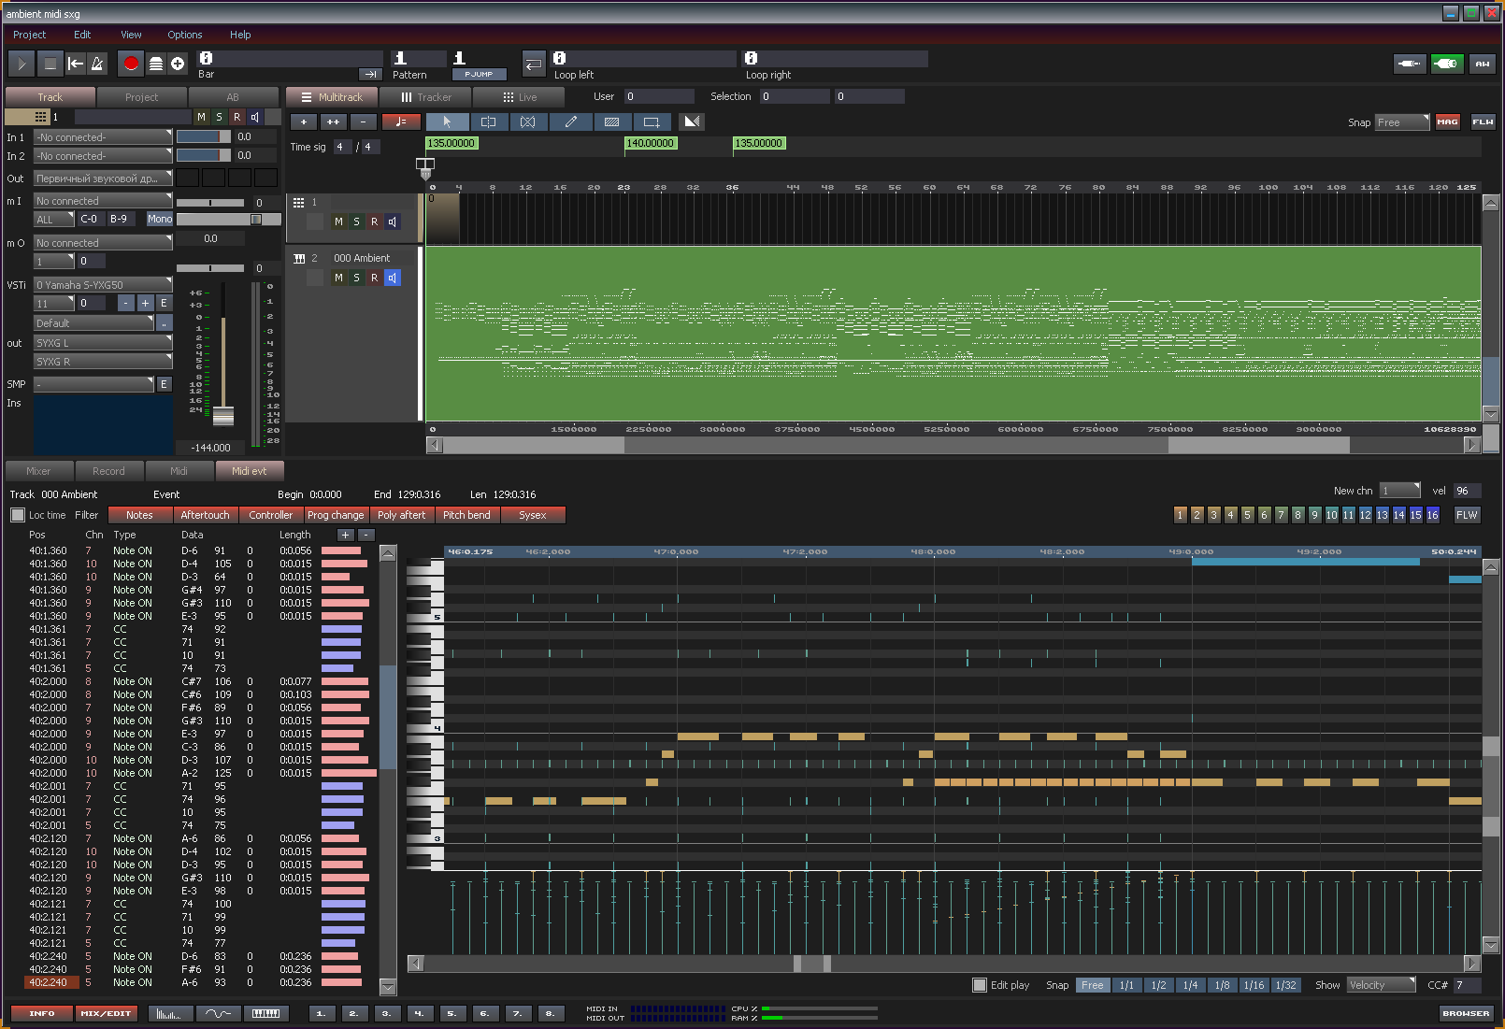1505x1029 pixels.
Task: Toggle the Mono button in the track panel
Action: pyautogui.click(x=160, y=219)
